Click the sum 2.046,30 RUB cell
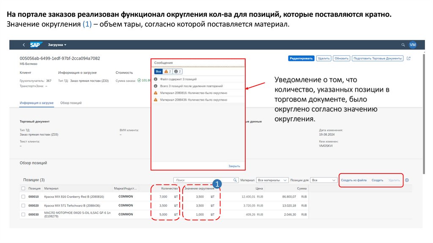The height and width of the screenshot is (243, 433). click(295, 215)
